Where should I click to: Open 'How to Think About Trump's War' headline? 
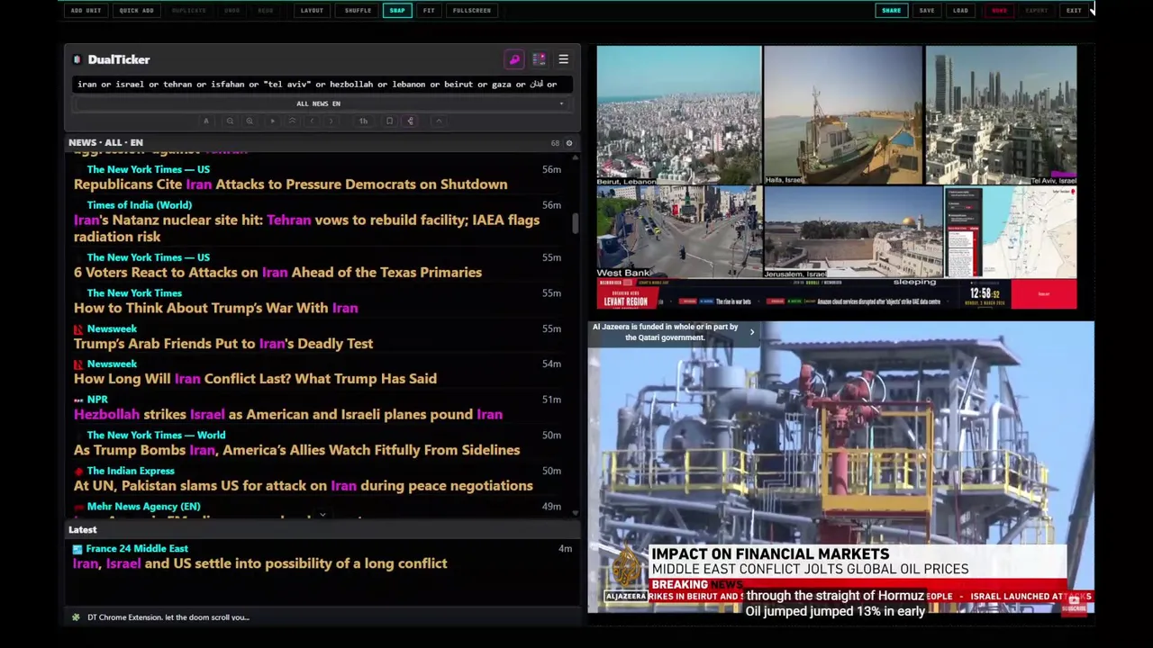click(215, 308)
